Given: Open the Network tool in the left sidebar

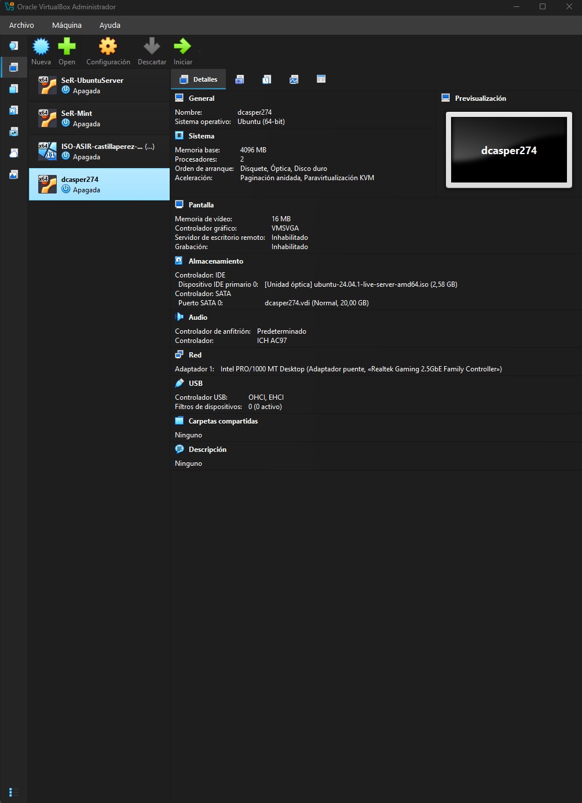Looking at the screenshot, I should pyautogui.click(x=13, y=132).
